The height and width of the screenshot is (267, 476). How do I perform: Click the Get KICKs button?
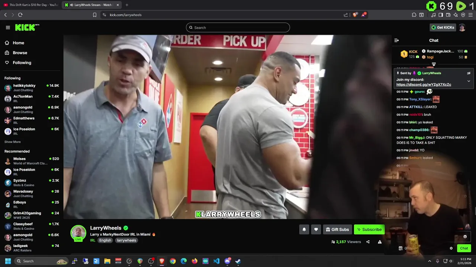coord(443,27)
